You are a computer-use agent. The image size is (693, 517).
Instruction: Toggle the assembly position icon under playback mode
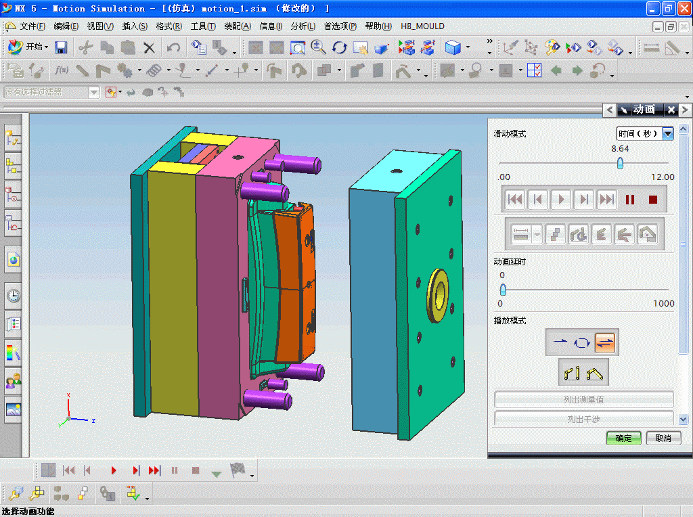click(594, 374)
